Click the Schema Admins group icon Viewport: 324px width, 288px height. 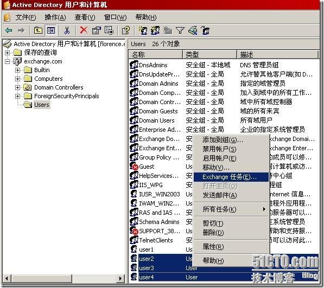pyautogui.click(x=134, y=221)
